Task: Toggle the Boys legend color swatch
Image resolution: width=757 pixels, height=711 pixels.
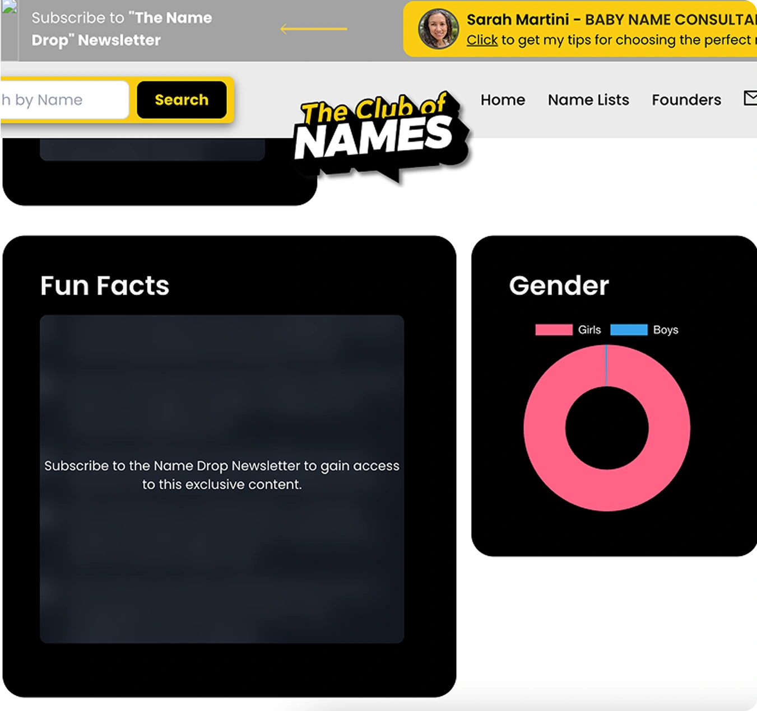Action: click(x=629, y=330)
